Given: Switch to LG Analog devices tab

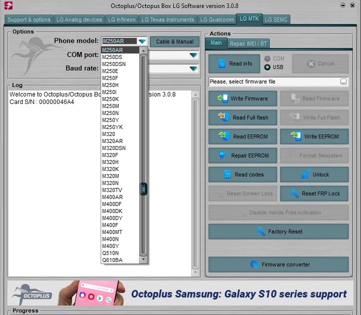Looking at the screenshot, I should pyautogui.click(x=79, y=19).
